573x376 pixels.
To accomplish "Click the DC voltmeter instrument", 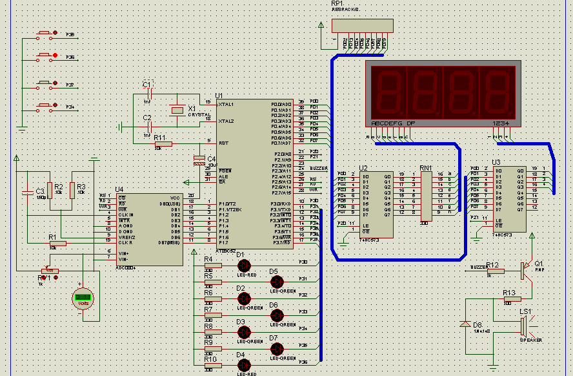I will (x=83, y=298).
